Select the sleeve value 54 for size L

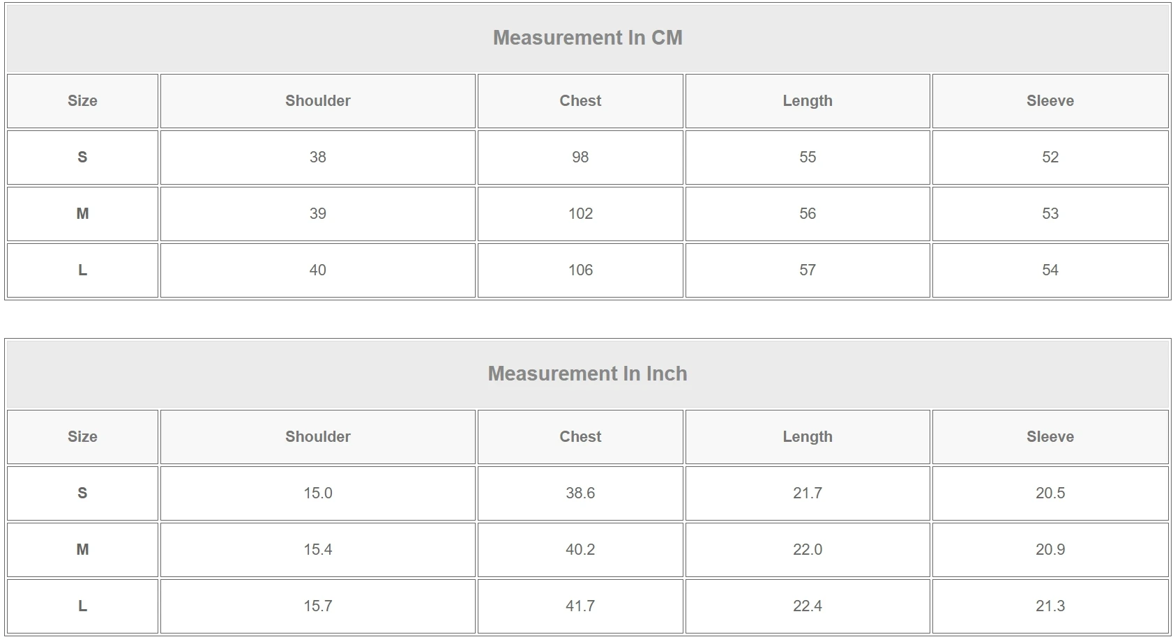pos(1050,270)
